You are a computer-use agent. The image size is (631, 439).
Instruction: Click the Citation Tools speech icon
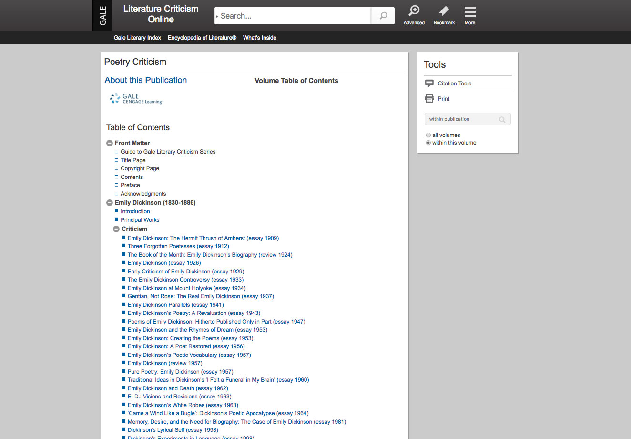pos(429,84)
